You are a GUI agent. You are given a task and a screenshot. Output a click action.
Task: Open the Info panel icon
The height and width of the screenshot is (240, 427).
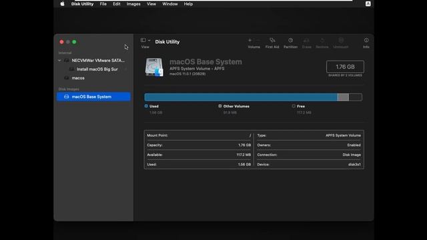click(x=366, y=40)
